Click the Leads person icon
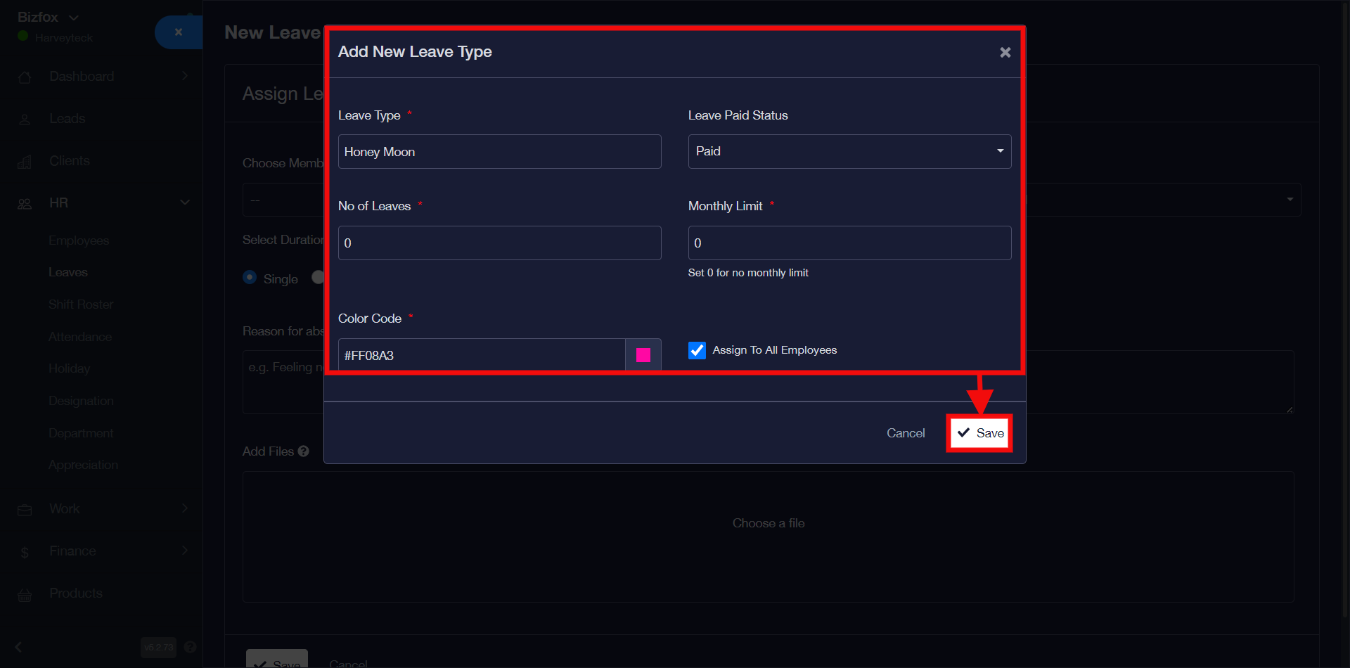 tap(25, 120)
